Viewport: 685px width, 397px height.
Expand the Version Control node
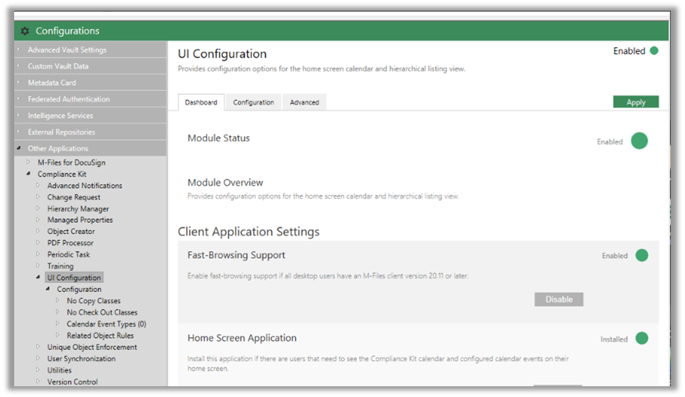[x=38, y=382]
